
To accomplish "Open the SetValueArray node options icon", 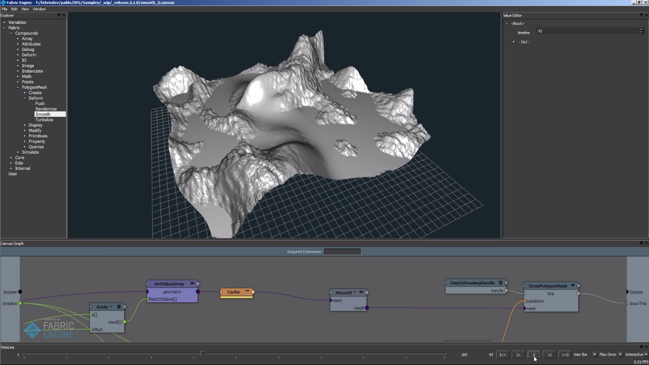I will click(192, 283).
